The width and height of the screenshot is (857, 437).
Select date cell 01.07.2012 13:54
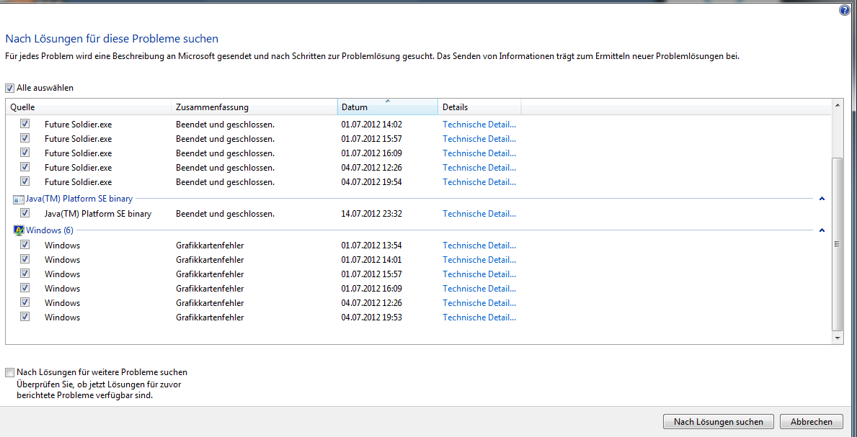click(x=372, y=245)
